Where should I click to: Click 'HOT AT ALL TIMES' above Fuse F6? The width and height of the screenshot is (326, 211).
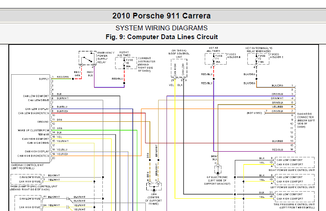click(124, 54)
